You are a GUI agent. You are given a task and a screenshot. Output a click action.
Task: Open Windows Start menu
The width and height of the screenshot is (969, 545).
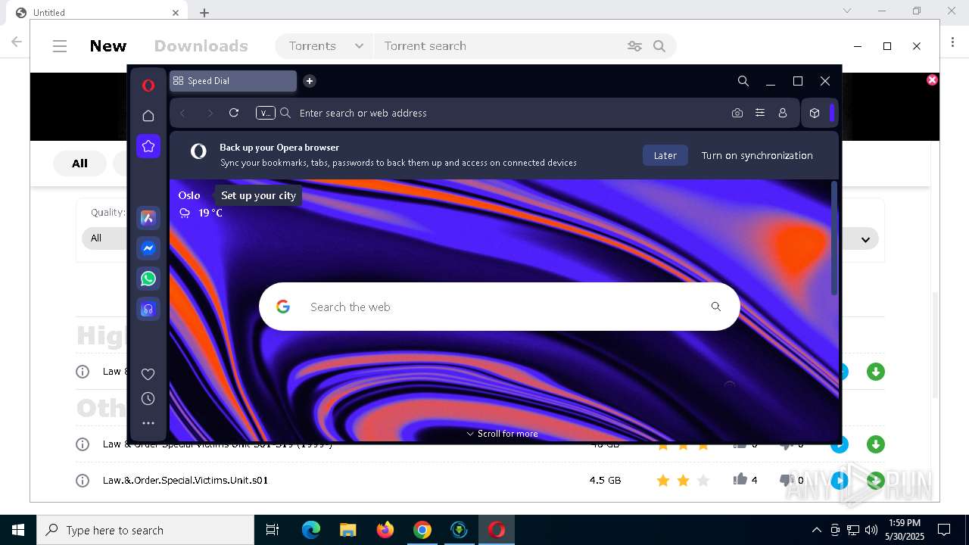(x=18, y=530)
